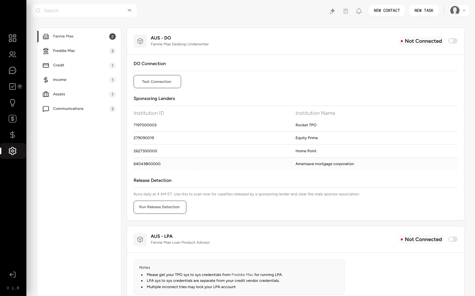Click the Freddie Mac count badge 3
The image size is (475, 296).
coord(112,51)
